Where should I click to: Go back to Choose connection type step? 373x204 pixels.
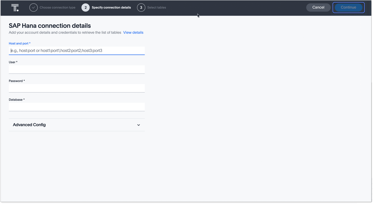[x=57, y=8]
